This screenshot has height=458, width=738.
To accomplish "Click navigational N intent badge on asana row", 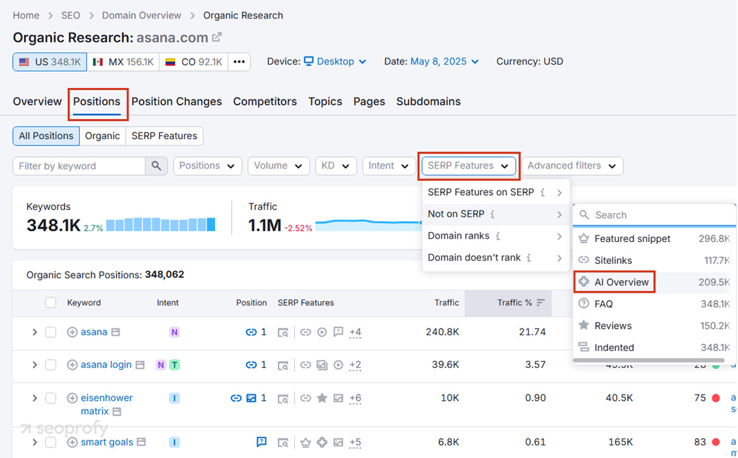I will 174,332.
